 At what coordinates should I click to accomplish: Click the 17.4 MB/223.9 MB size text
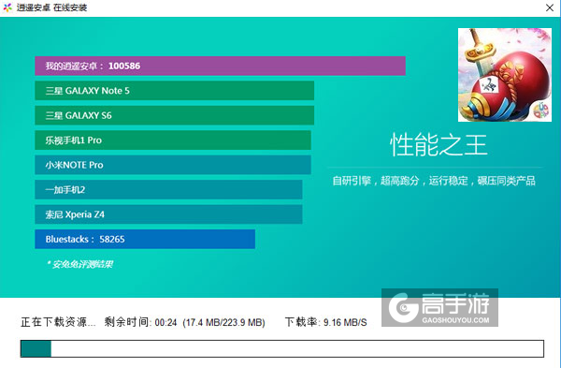[224, 322]
